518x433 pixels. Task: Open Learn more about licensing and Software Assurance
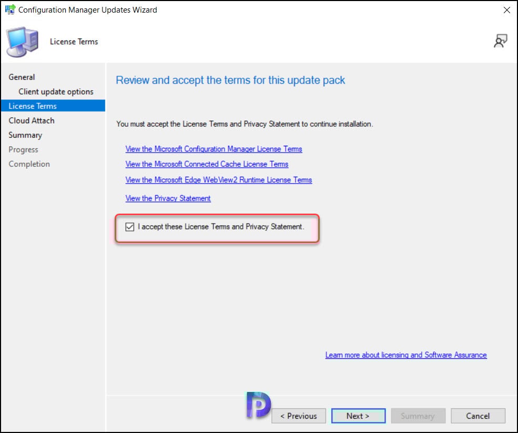(x=405, y=355)
